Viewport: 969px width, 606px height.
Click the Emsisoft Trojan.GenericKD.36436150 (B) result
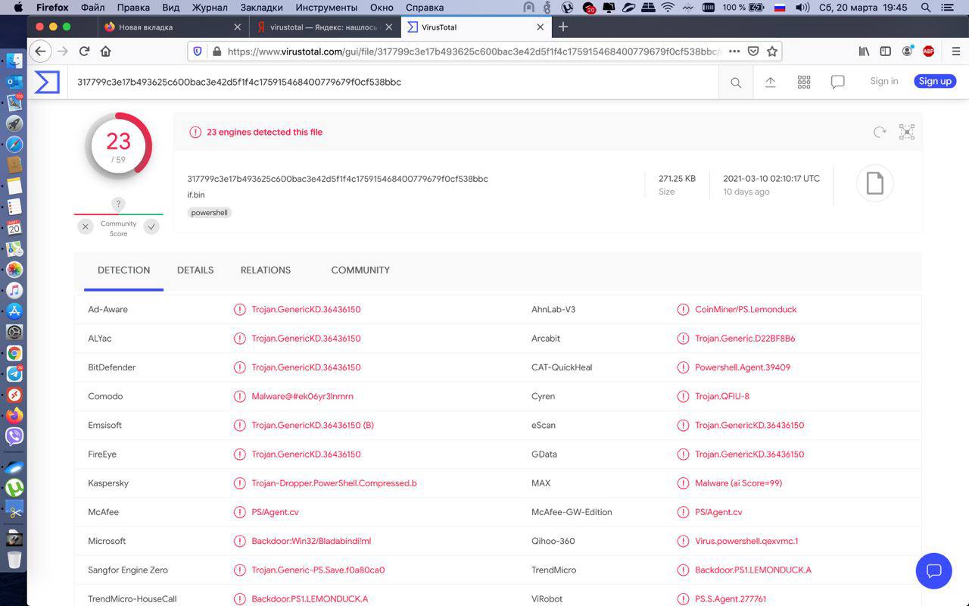(313, 426)
